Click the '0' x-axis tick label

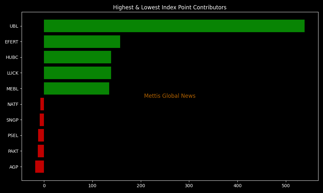pos(44,186)
